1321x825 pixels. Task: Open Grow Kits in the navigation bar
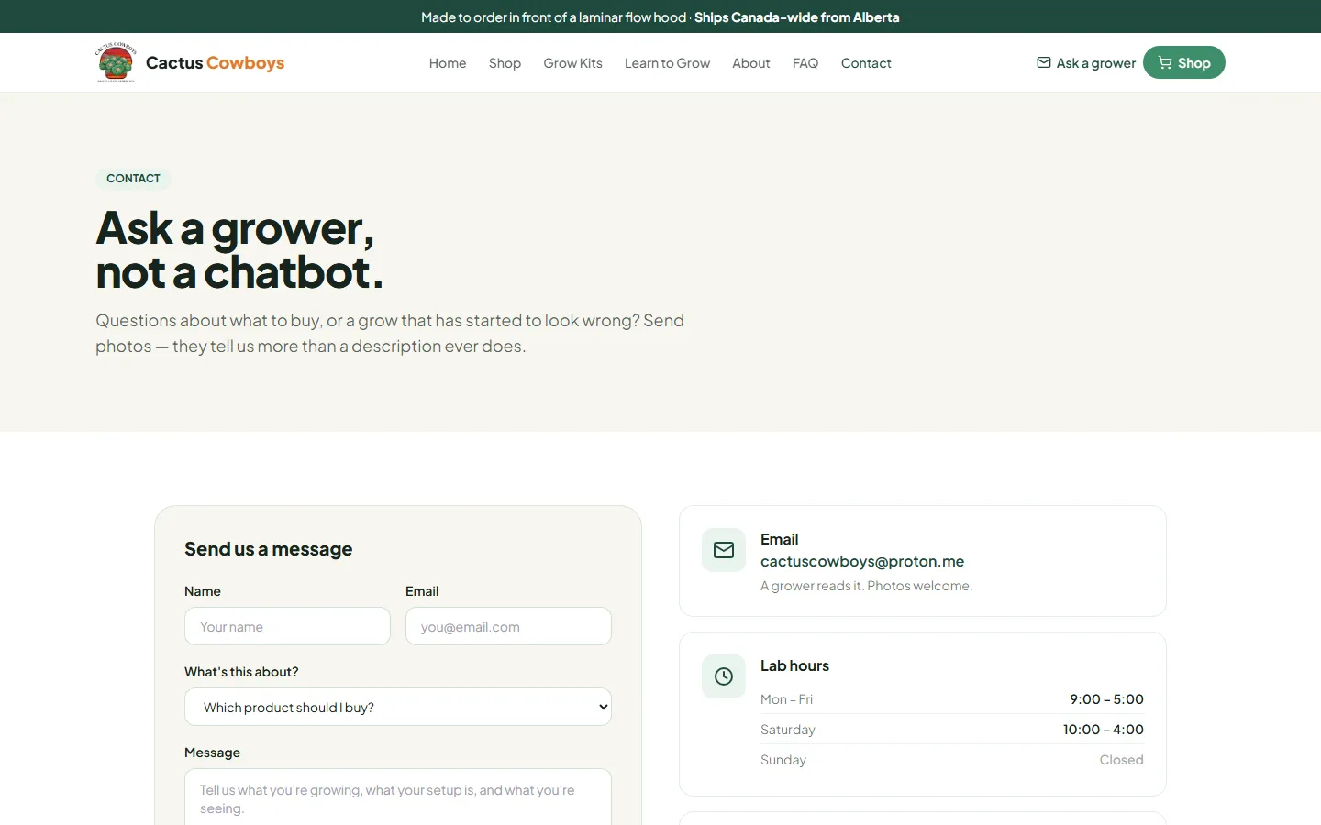(572, 63)
